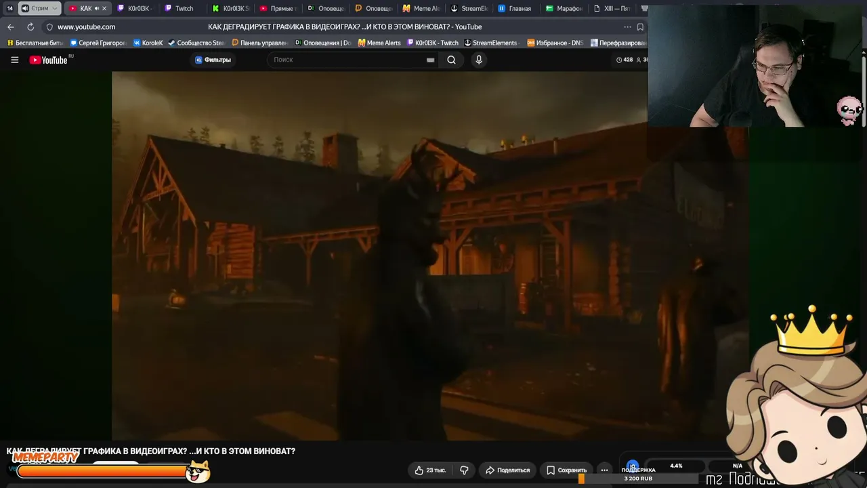Screen dimensions: 867x488
Task: Open browser three-dot page menu
Action: pos(627,27)
